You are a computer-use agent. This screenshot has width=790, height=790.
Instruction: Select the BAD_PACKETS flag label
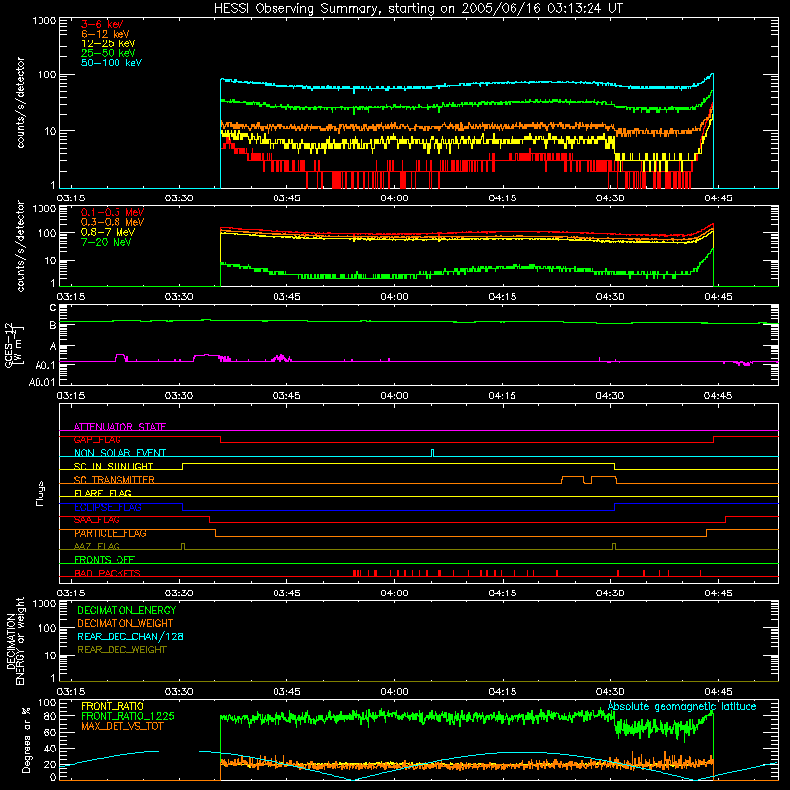(108, 573)
